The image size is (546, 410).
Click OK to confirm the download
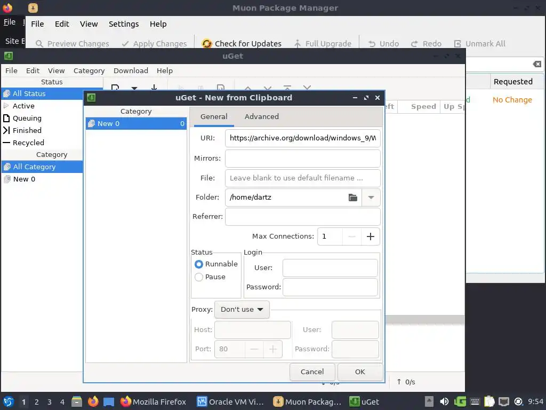[x=360, y=372]
